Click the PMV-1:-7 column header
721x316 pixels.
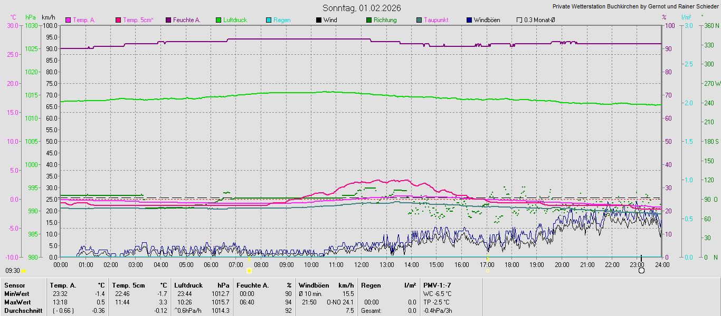pos(437,285)
